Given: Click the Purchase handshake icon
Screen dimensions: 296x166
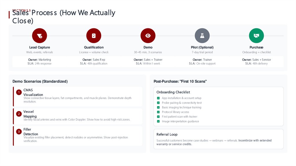Looking at the screenshot, I should 256,36.
